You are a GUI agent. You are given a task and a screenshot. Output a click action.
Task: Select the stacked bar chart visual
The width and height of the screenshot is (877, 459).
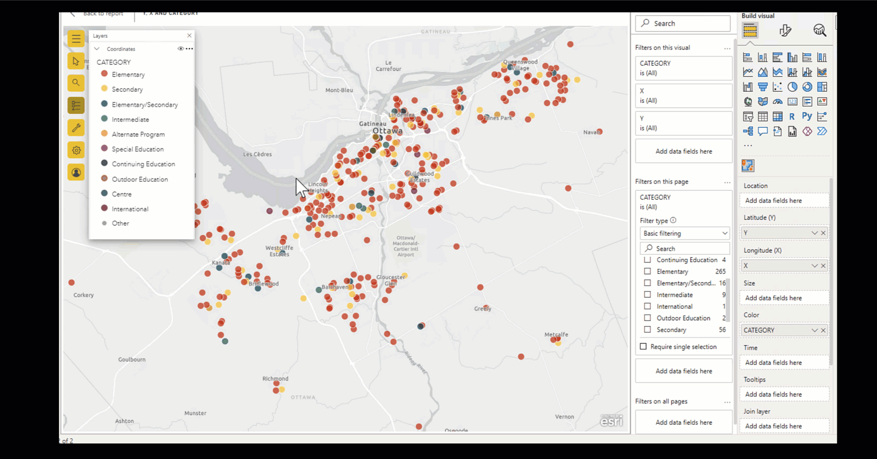pos(748,58)
